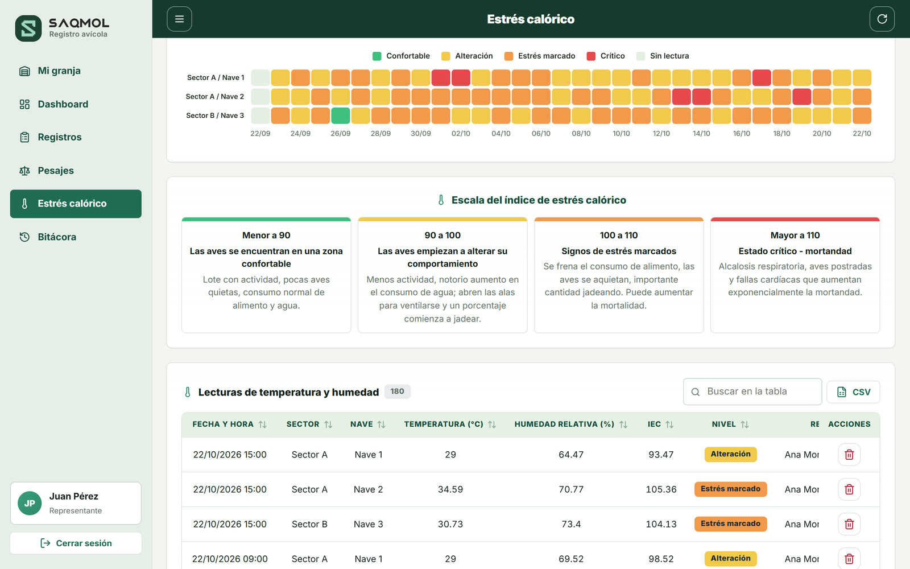Viewport: 910px width, 569px height.
Task: Go to Dashboard page
Action: pyautogui.click(x=76, y=104)
